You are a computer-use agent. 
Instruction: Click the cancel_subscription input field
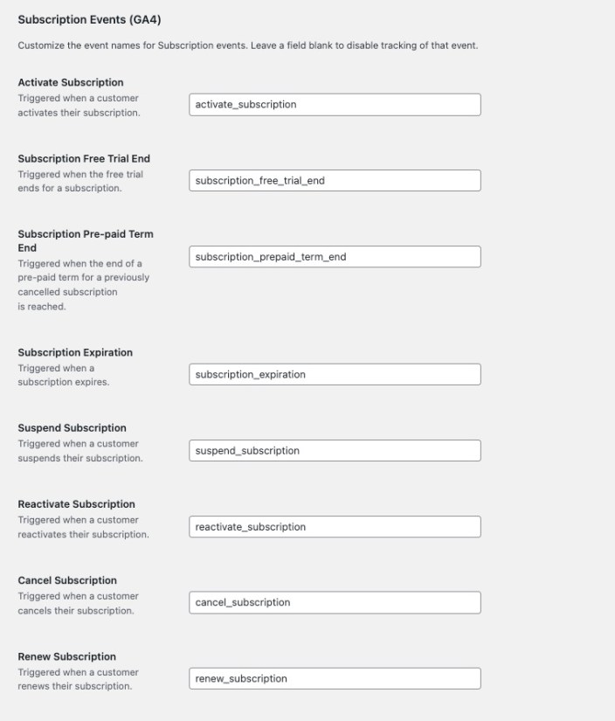[x=335, y=602]
